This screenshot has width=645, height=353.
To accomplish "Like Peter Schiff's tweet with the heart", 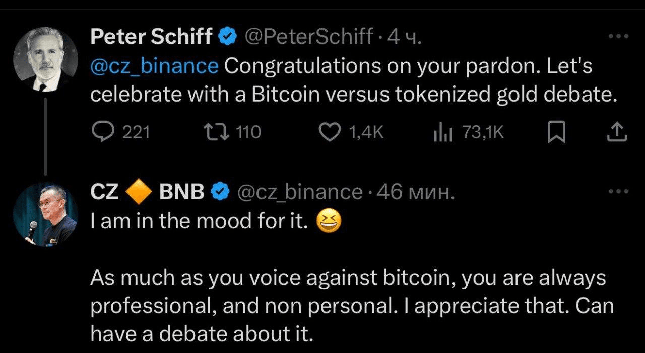I will click(x=330, y=133).
